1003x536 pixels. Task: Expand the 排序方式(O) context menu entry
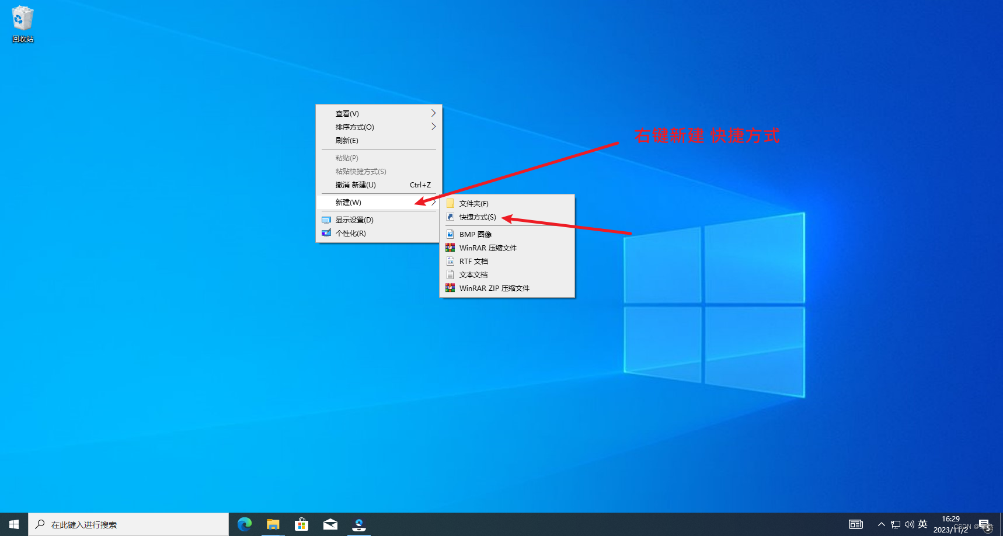click(379, 127)
